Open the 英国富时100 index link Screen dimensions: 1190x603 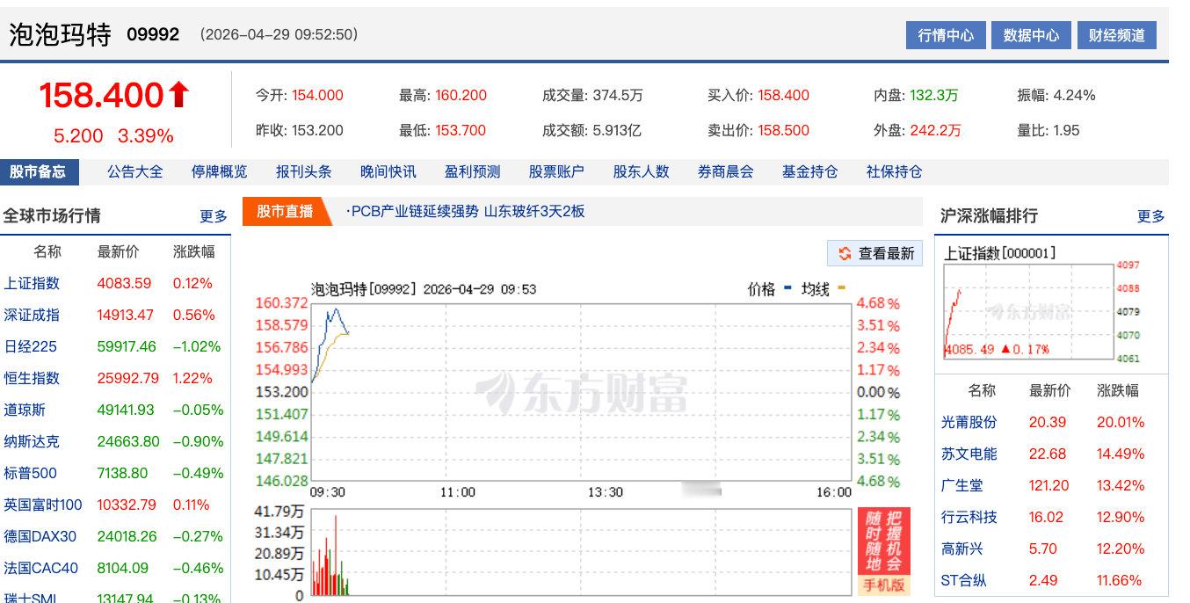pyautogui.click(x=43, y=505)
